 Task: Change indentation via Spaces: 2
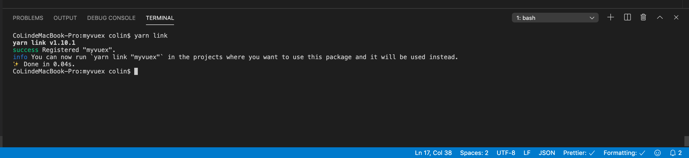click(x=474, y=153)
